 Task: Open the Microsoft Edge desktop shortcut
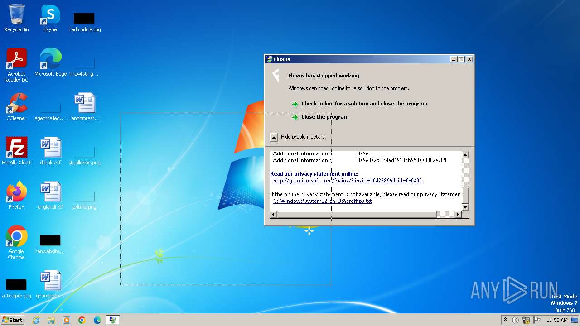click(x=50, y=62)
